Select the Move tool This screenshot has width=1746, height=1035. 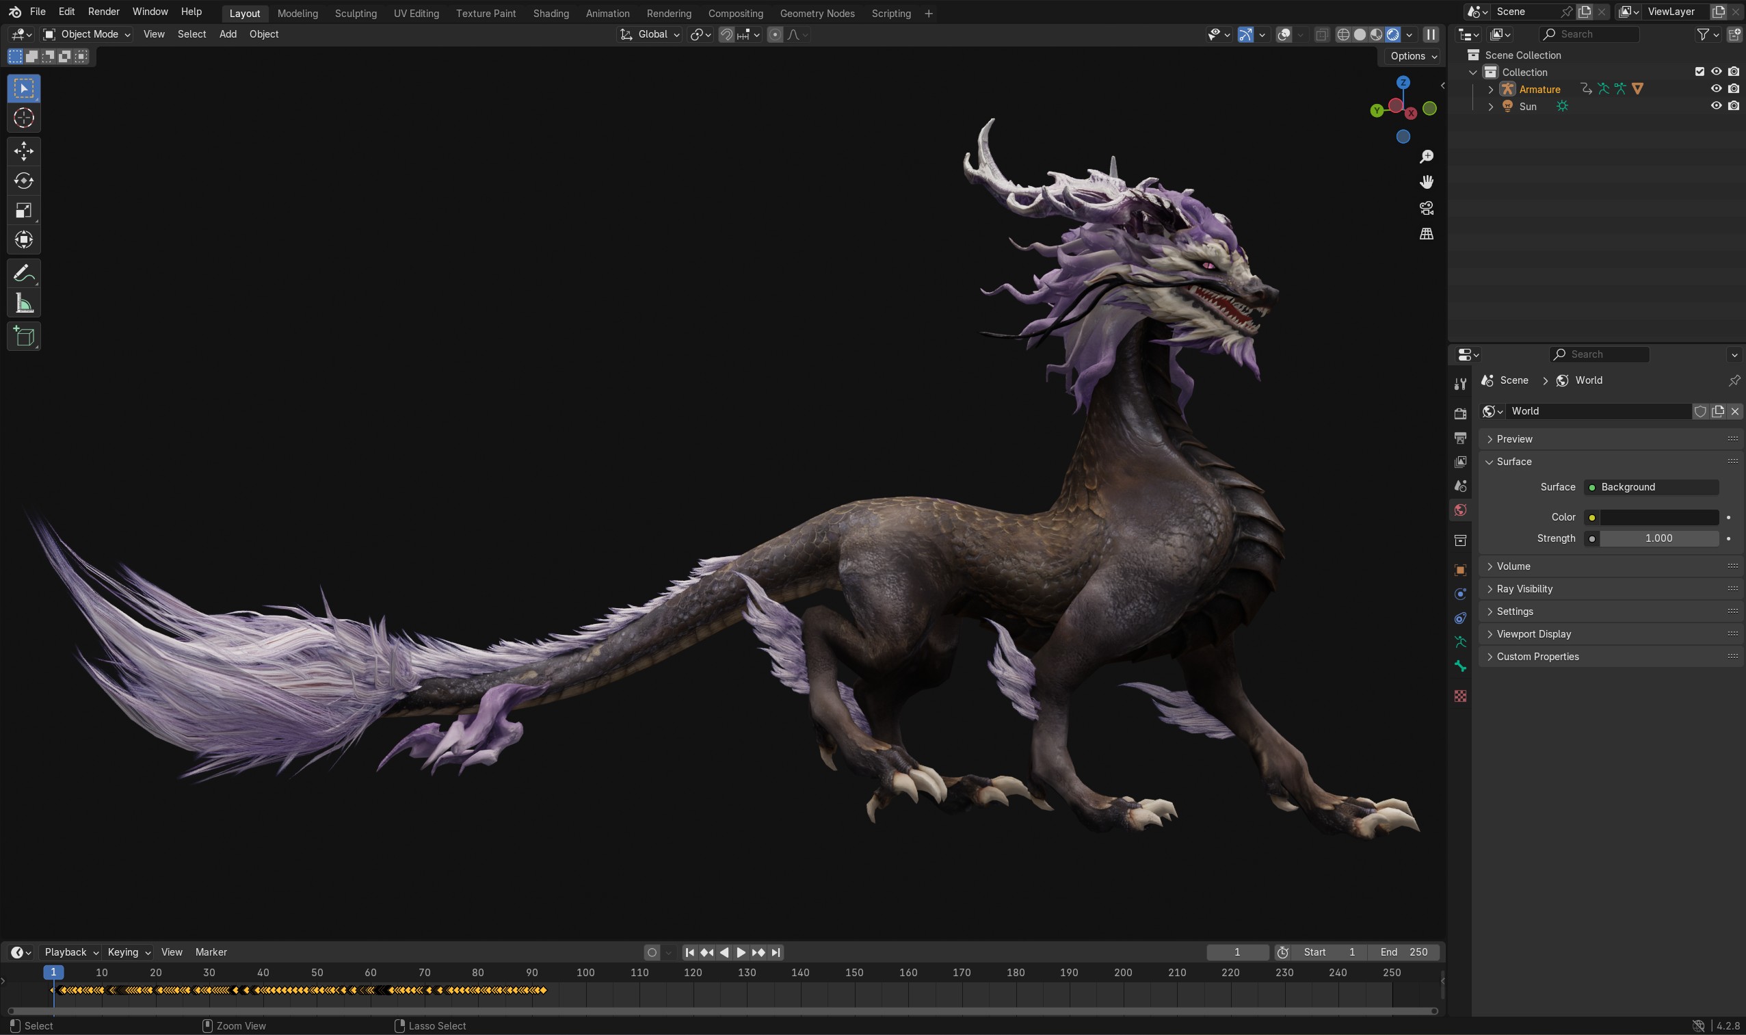(x=24, y=150)
